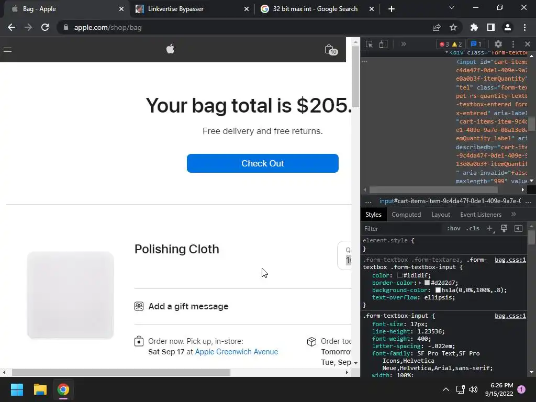Click Add a gift message
Viewport: 536px width, 402px height.
[188, 306]
